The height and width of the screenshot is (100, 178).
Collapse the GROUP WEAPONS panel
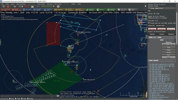[174, 60]
